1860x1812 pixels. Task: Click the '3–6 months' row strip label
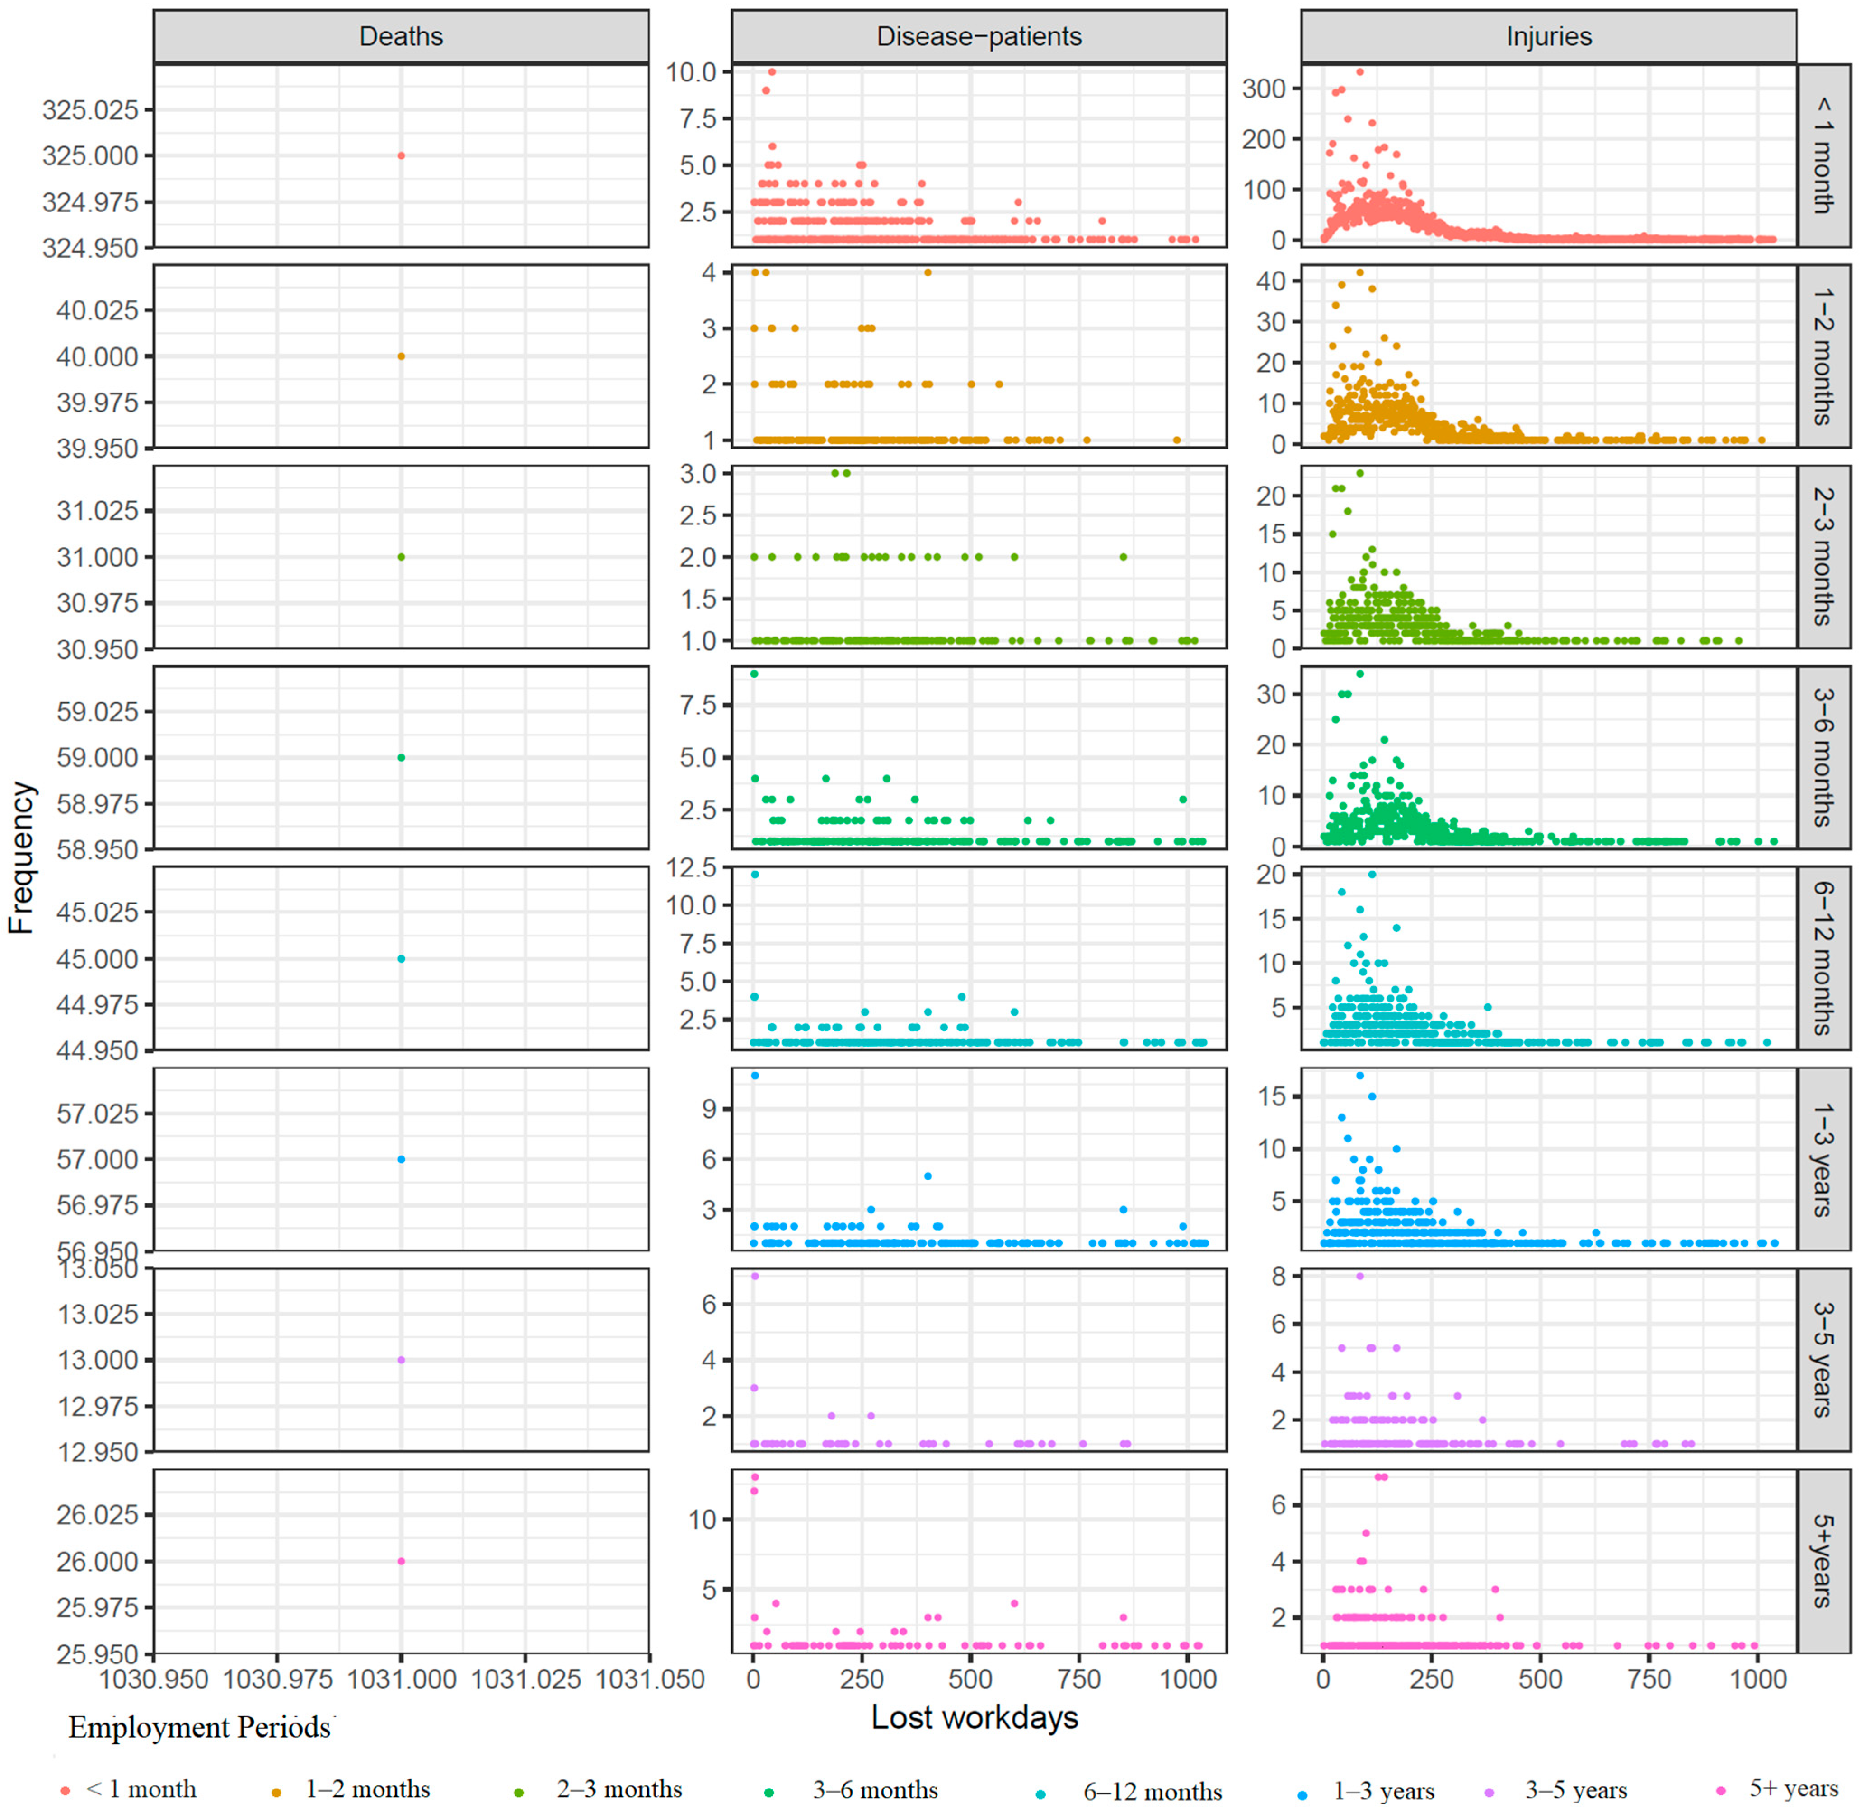pyautogui.click(x=1823, y=758)
